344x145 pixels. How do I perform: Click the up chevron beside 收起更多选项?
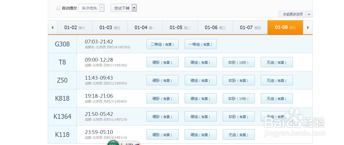pyautogui.click(x=309, y=14)
